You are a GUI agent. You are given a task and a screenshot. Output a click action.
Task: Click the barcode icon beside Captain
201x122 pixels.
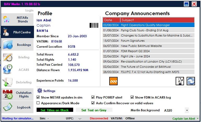coord(94,25)
